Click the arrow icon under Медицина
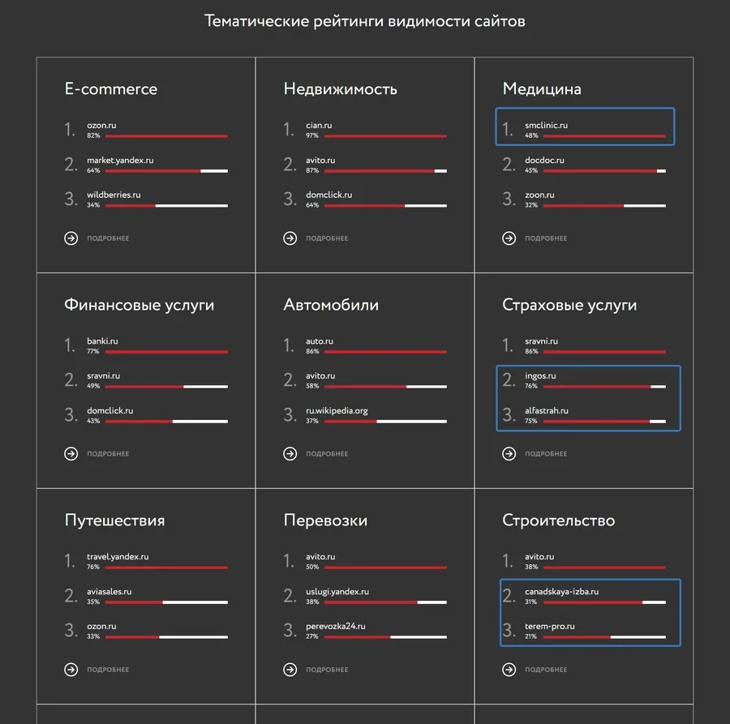This screenshot has width=730, height=724. pyautogui.click(x=509, y=238)
